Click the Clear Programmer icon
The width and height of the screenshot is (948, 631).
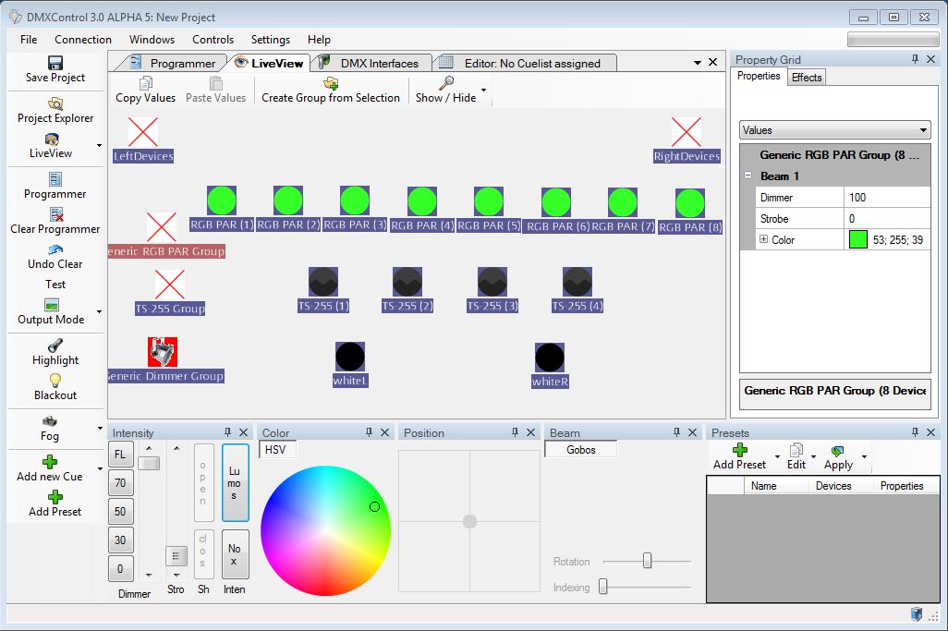click(x=55, y=214)
